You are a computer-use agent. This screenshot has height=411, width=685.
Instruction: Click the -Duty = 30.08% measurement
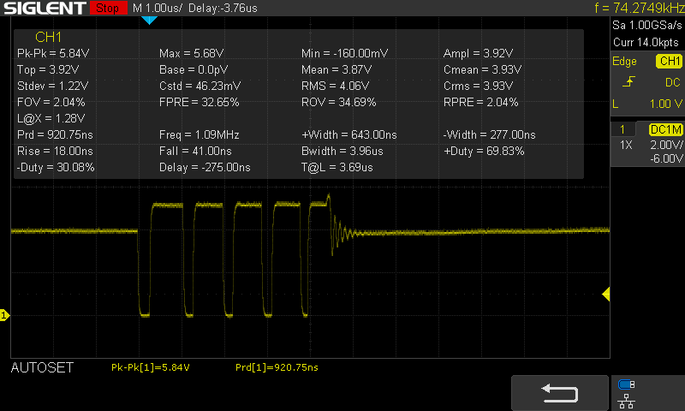click(x=56, y=167)
